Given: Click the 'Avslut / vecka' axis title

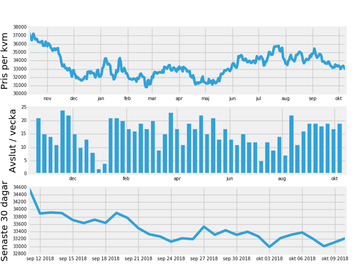Looking at the screenshot, I should click(13, 141).
